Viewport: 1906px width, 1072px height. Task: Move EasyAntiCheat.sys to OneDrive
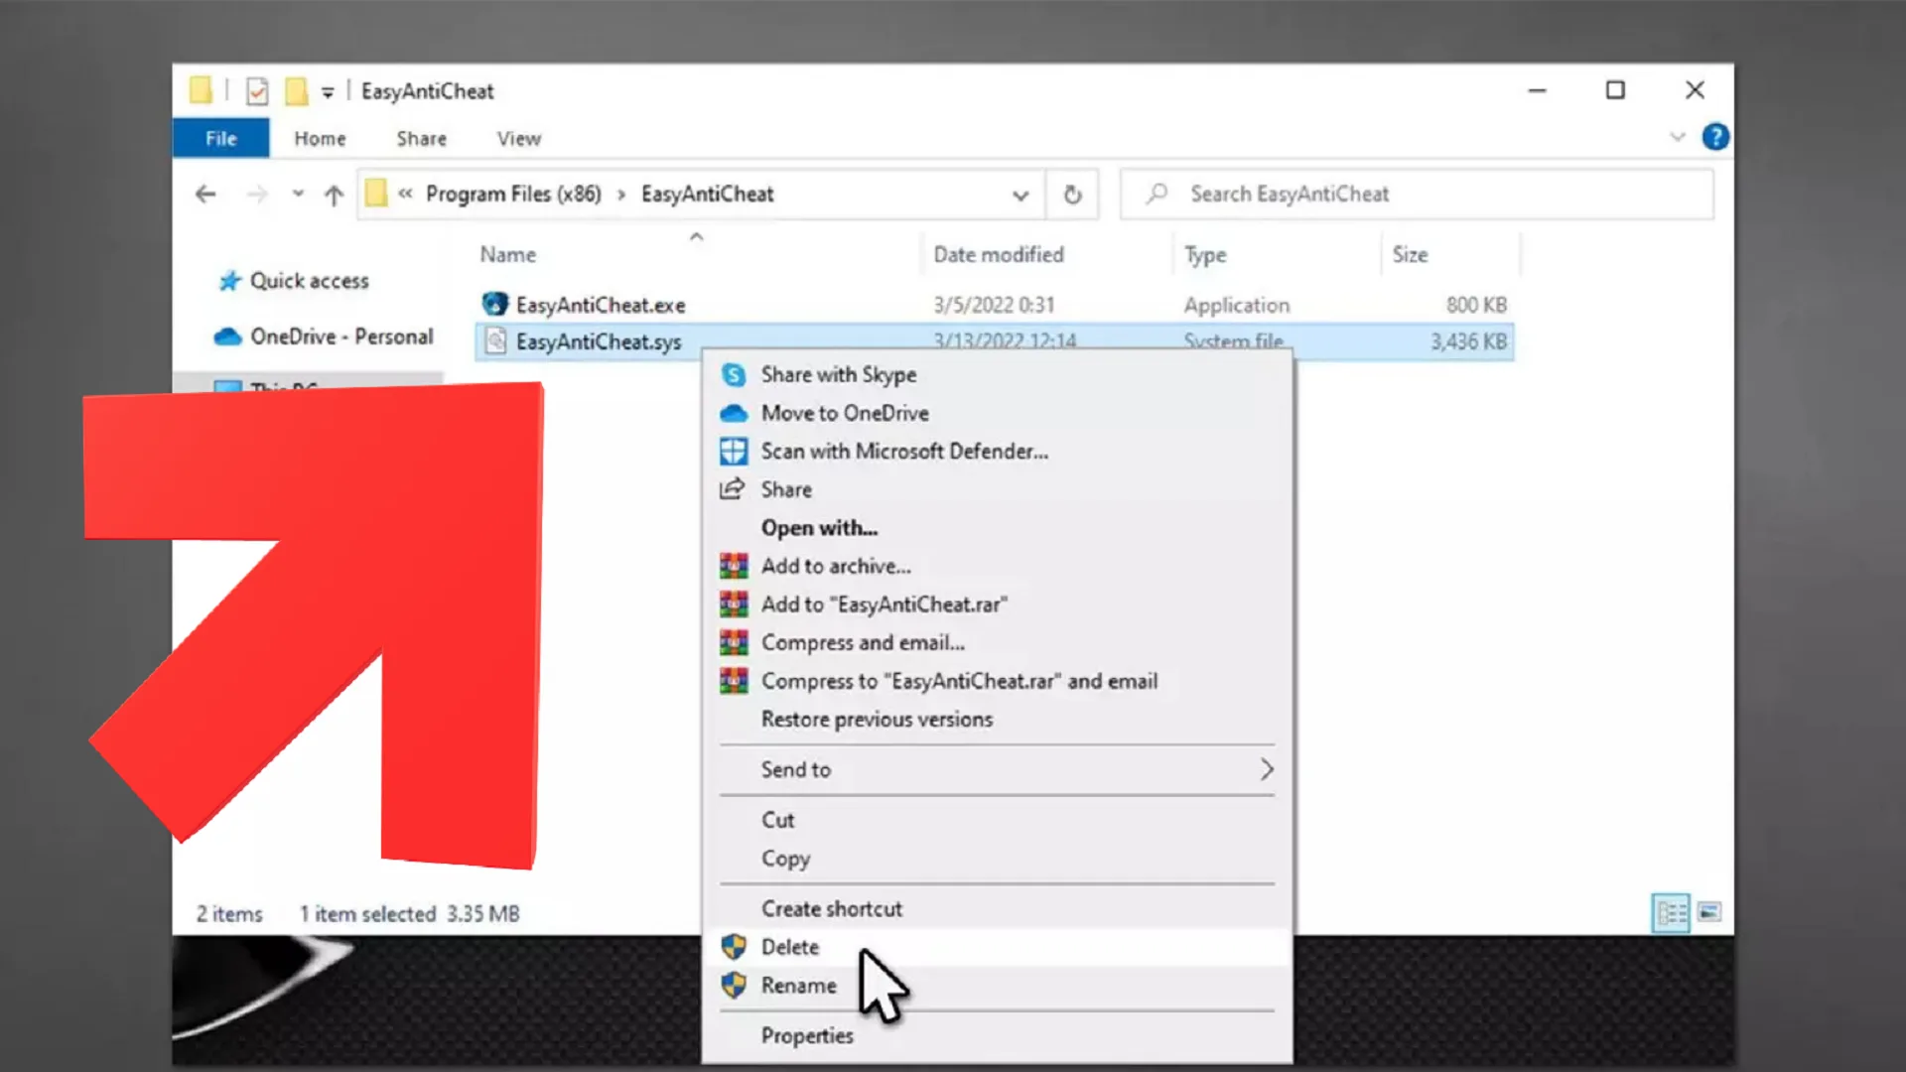[844, 413]
